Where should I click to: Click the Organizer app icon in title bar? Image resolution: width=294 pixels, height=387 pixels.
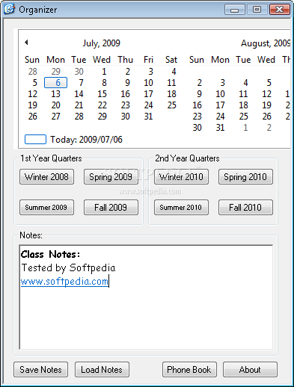point(9,9)
